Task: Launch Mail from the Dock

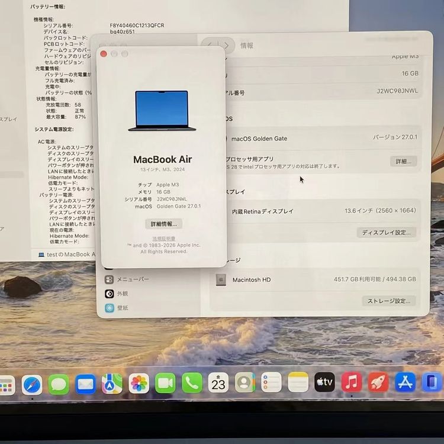Action: [85, 384]
